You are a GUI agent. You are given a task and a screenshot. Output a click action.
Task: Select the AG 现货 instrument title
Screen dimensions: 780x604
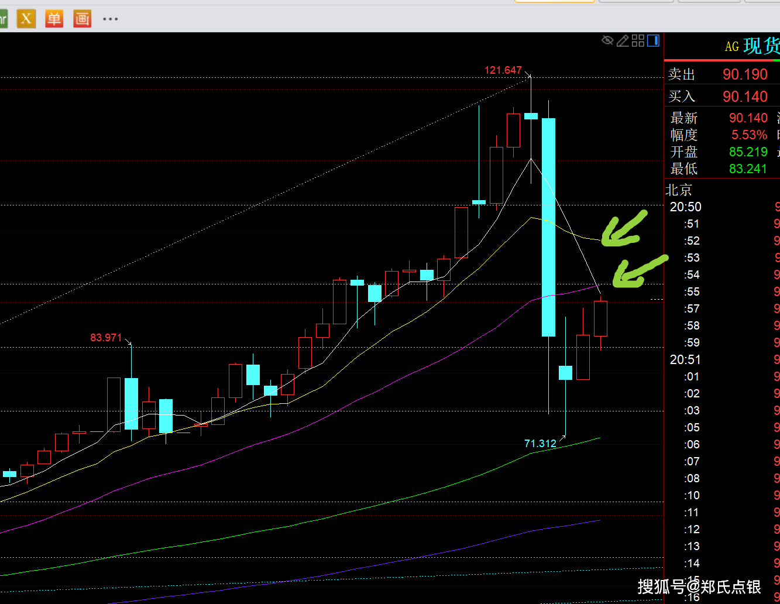click(x=751, y=46)
